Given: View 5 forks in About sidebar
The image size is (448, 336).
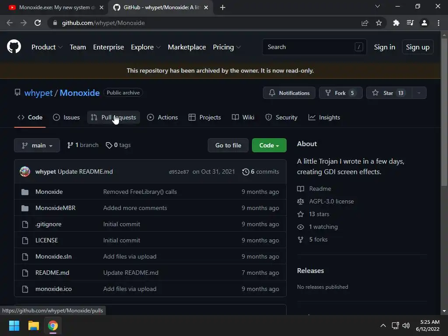Looking at the screenshot, I should click(x=312, y=239).
